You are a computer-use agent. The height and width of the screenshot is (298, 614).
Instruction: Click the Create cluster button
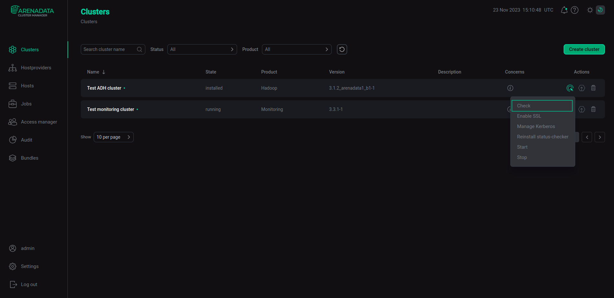coord(584,49)
